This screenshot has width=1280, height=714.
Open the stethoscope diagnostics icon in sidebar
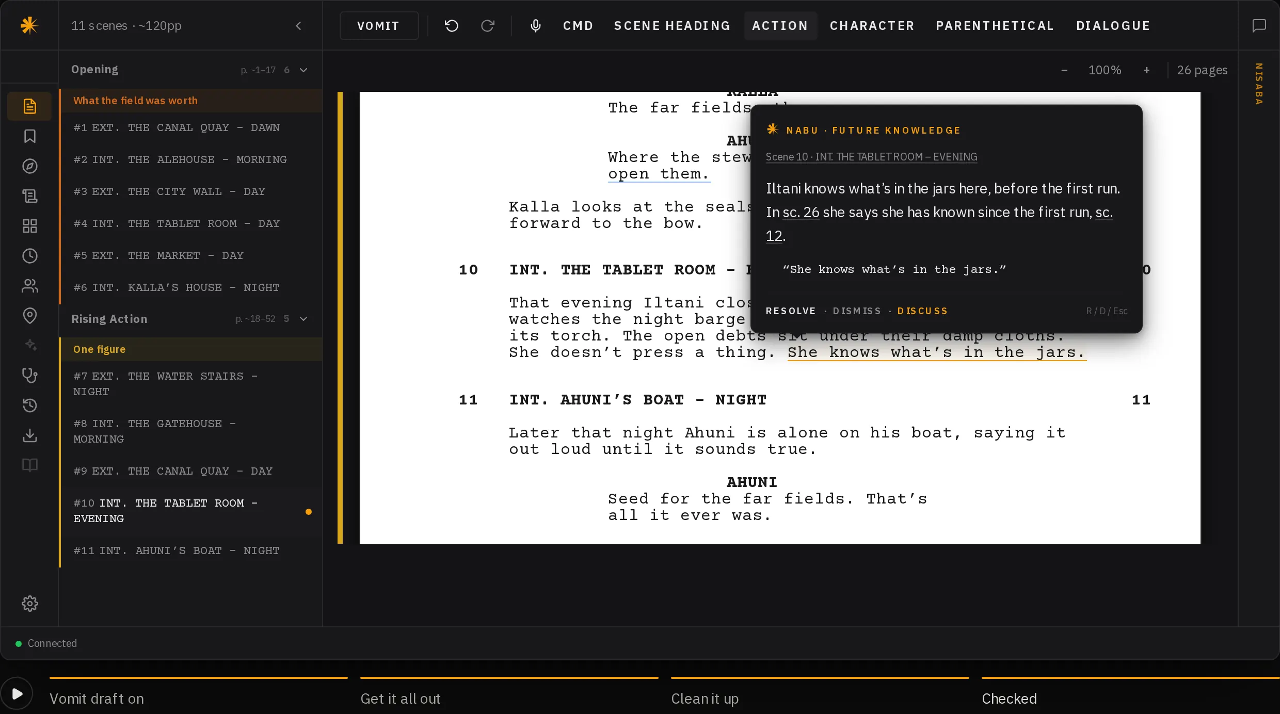coord(30,376)
